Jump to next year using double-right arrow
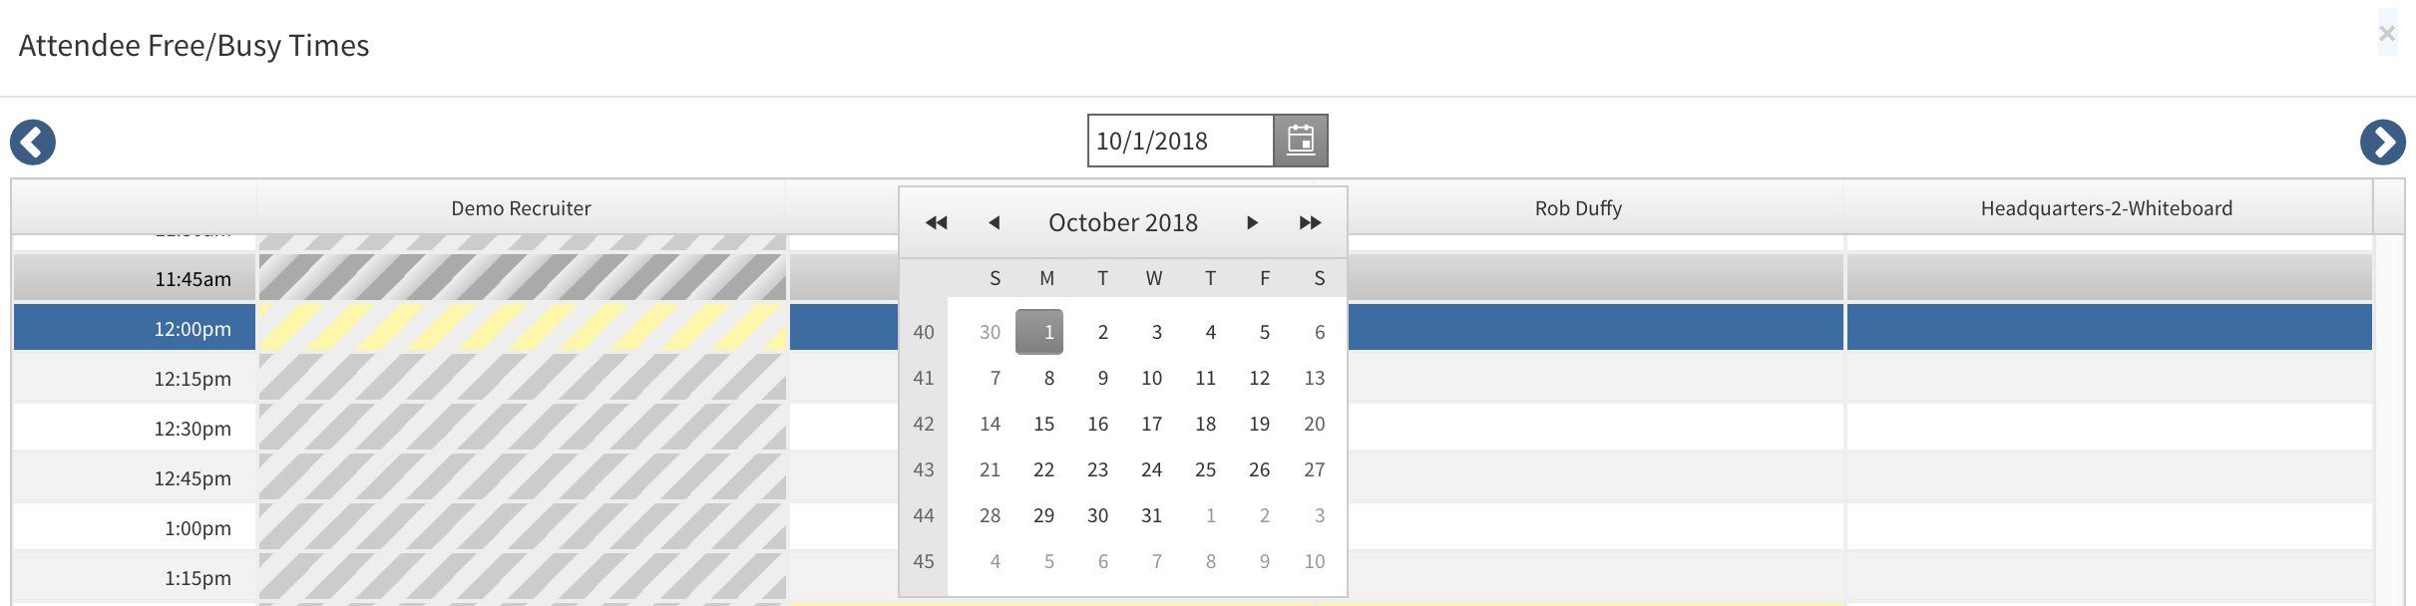Image resolution: width=2416 pixels, height=606 pixels. (x=1309, y=222)
